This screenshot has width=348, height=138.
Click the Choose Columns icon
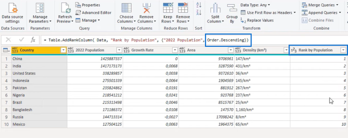tap(126, 7)
